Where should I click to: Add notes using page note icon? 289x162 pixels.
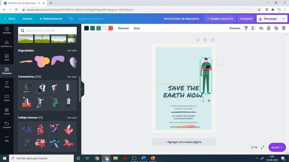coord(197,40)
